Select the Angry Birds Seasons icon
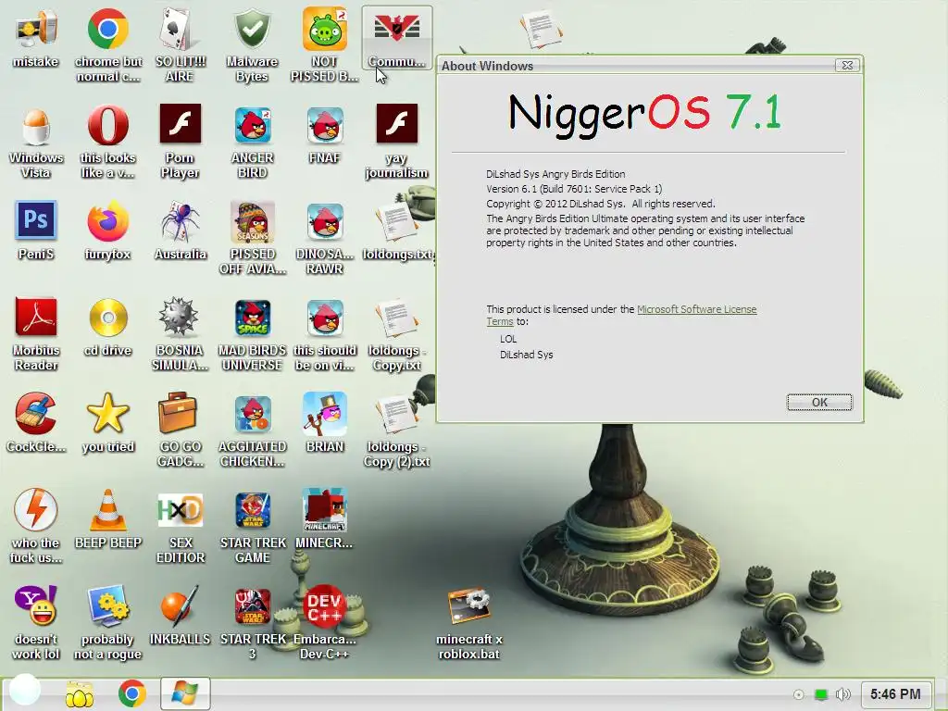 [252, 222]
